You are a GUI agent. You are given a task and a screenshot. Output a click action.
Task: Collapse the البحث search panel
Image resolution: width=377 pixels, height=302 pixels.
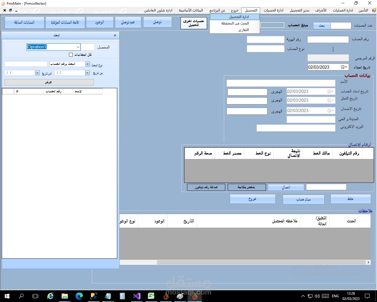click(115, 35)
